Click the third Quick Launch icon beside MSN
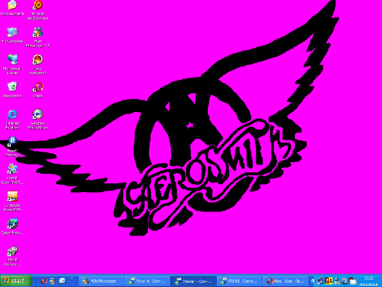This screenshot has height=287, width=382. pos(62,281)
